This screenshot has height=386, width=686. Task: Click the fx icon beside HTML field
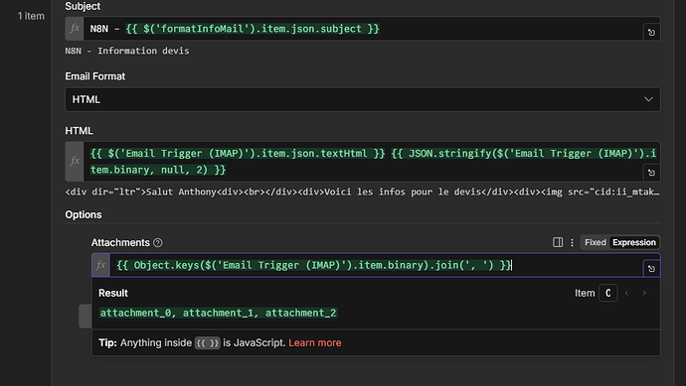[75, 161]
